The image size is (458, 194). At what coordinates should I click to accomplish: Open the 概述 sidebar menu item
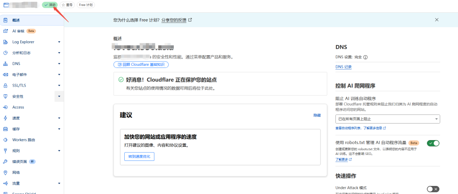31,20
